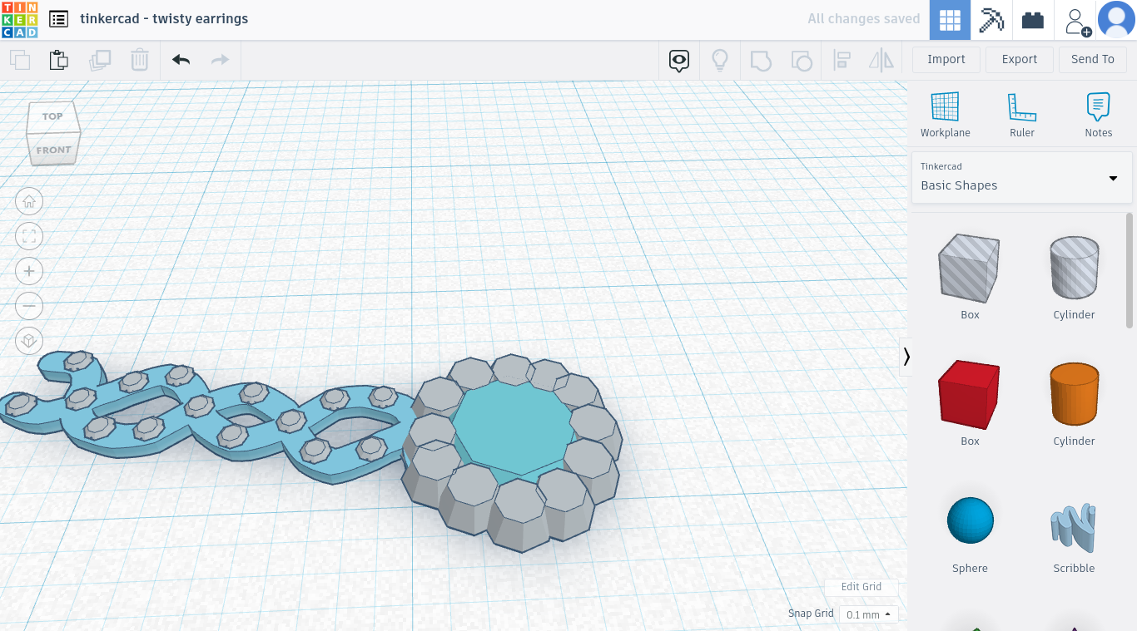
Task: Invite a collaborator with add-person icon
Action: [1076, 20]
